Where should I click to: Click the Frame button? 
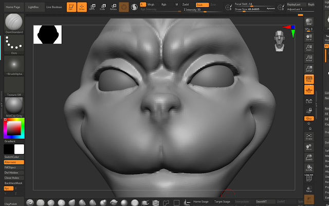point(309,137)
